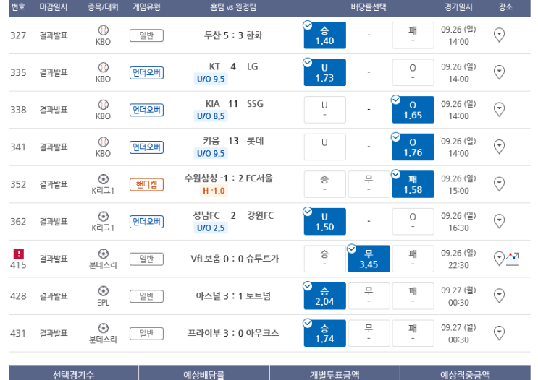This screenshot has width=538, height=380.
Task: Click 번호 column header
Action: (x=18, y=7)
